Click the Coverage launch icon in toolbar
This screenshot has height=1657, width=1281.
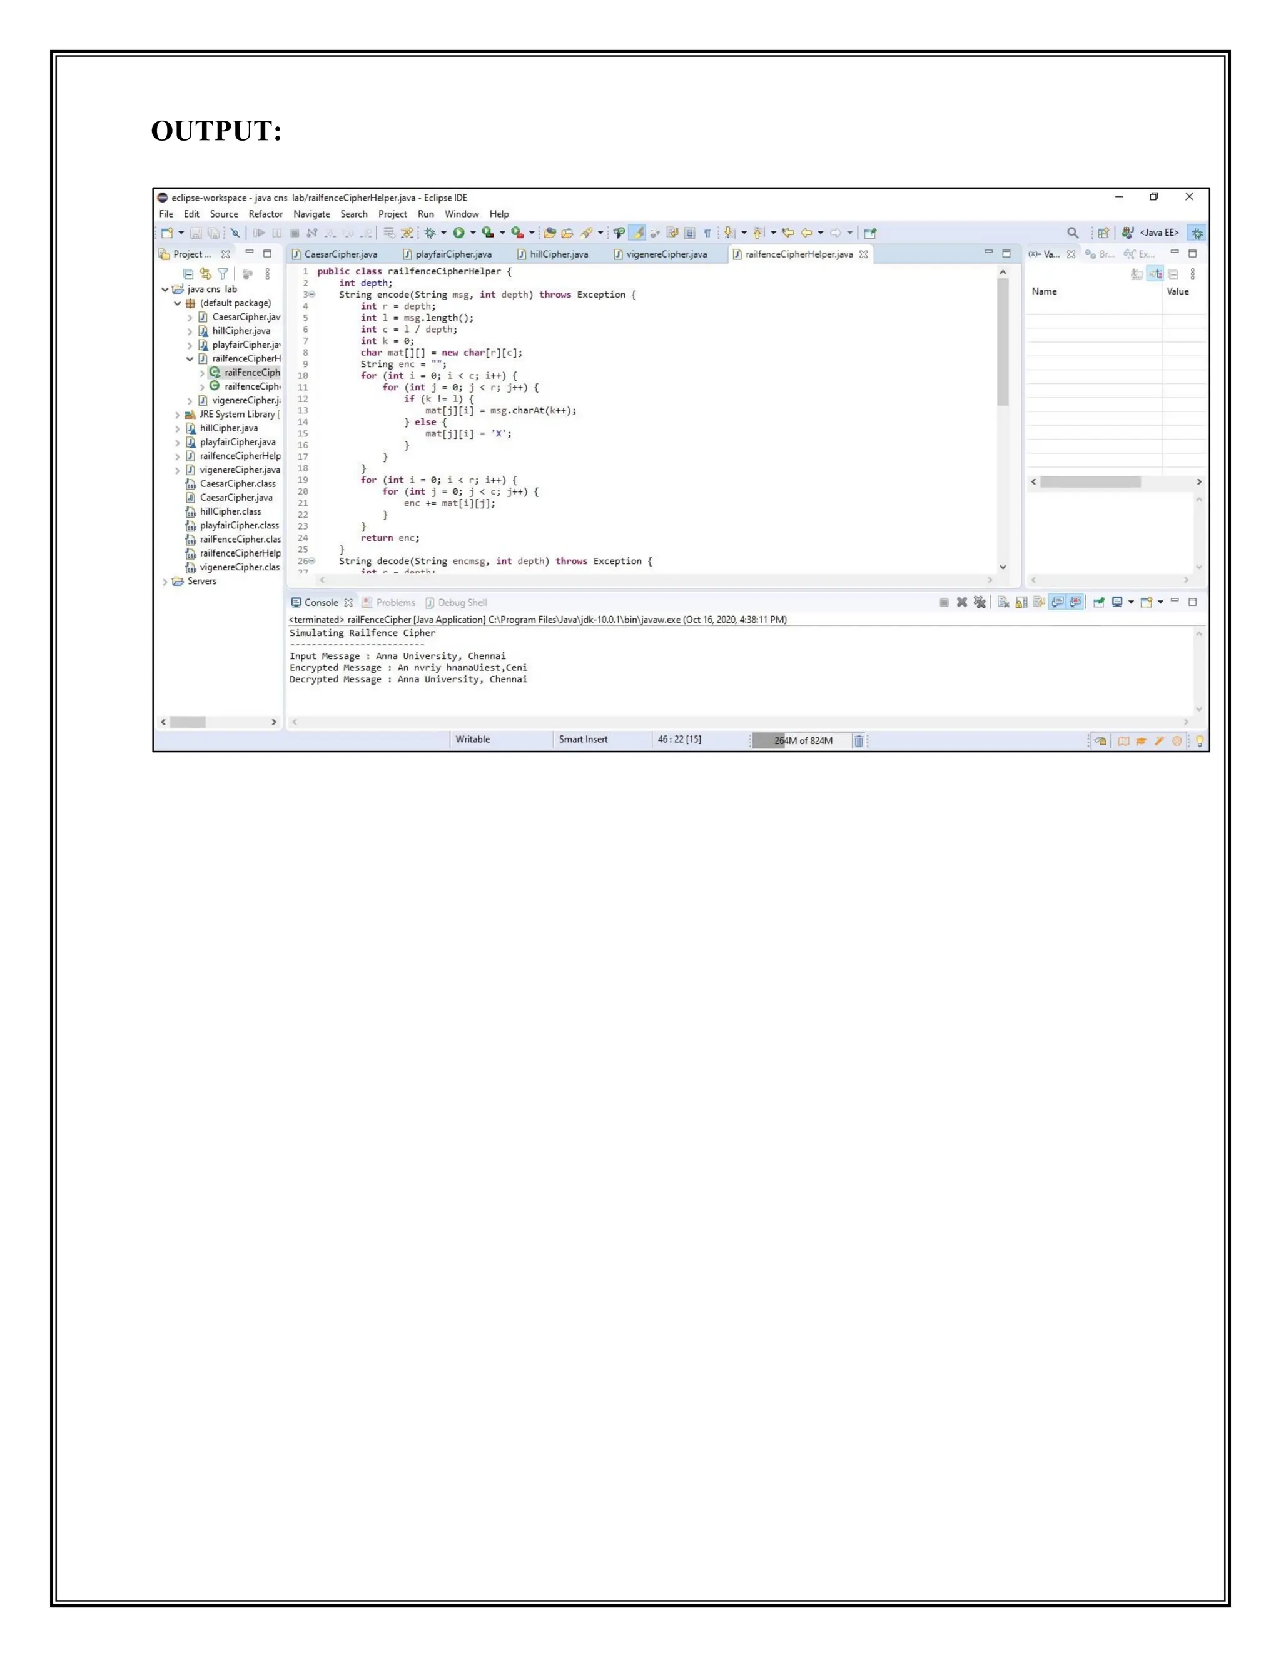pos(488,233)
